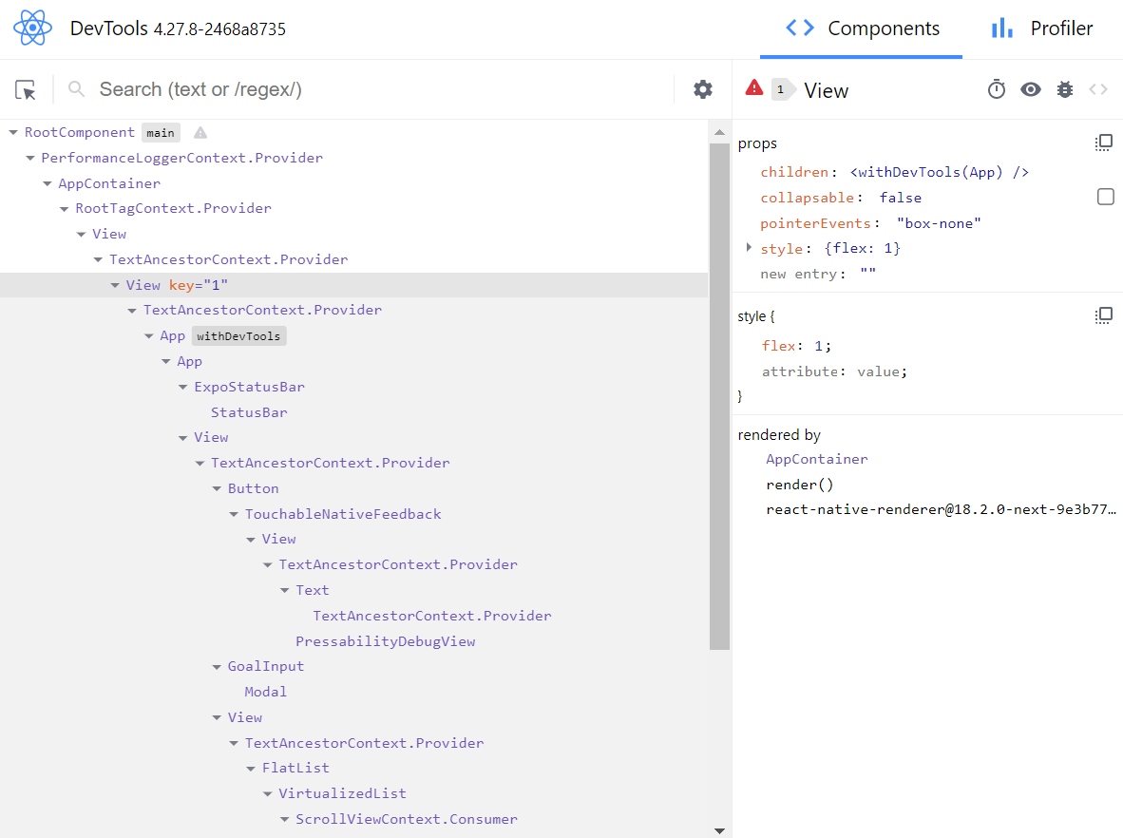Screen dimensions: 1123x838
Task: Click the red error warning icon
Action: pos(754,87)
